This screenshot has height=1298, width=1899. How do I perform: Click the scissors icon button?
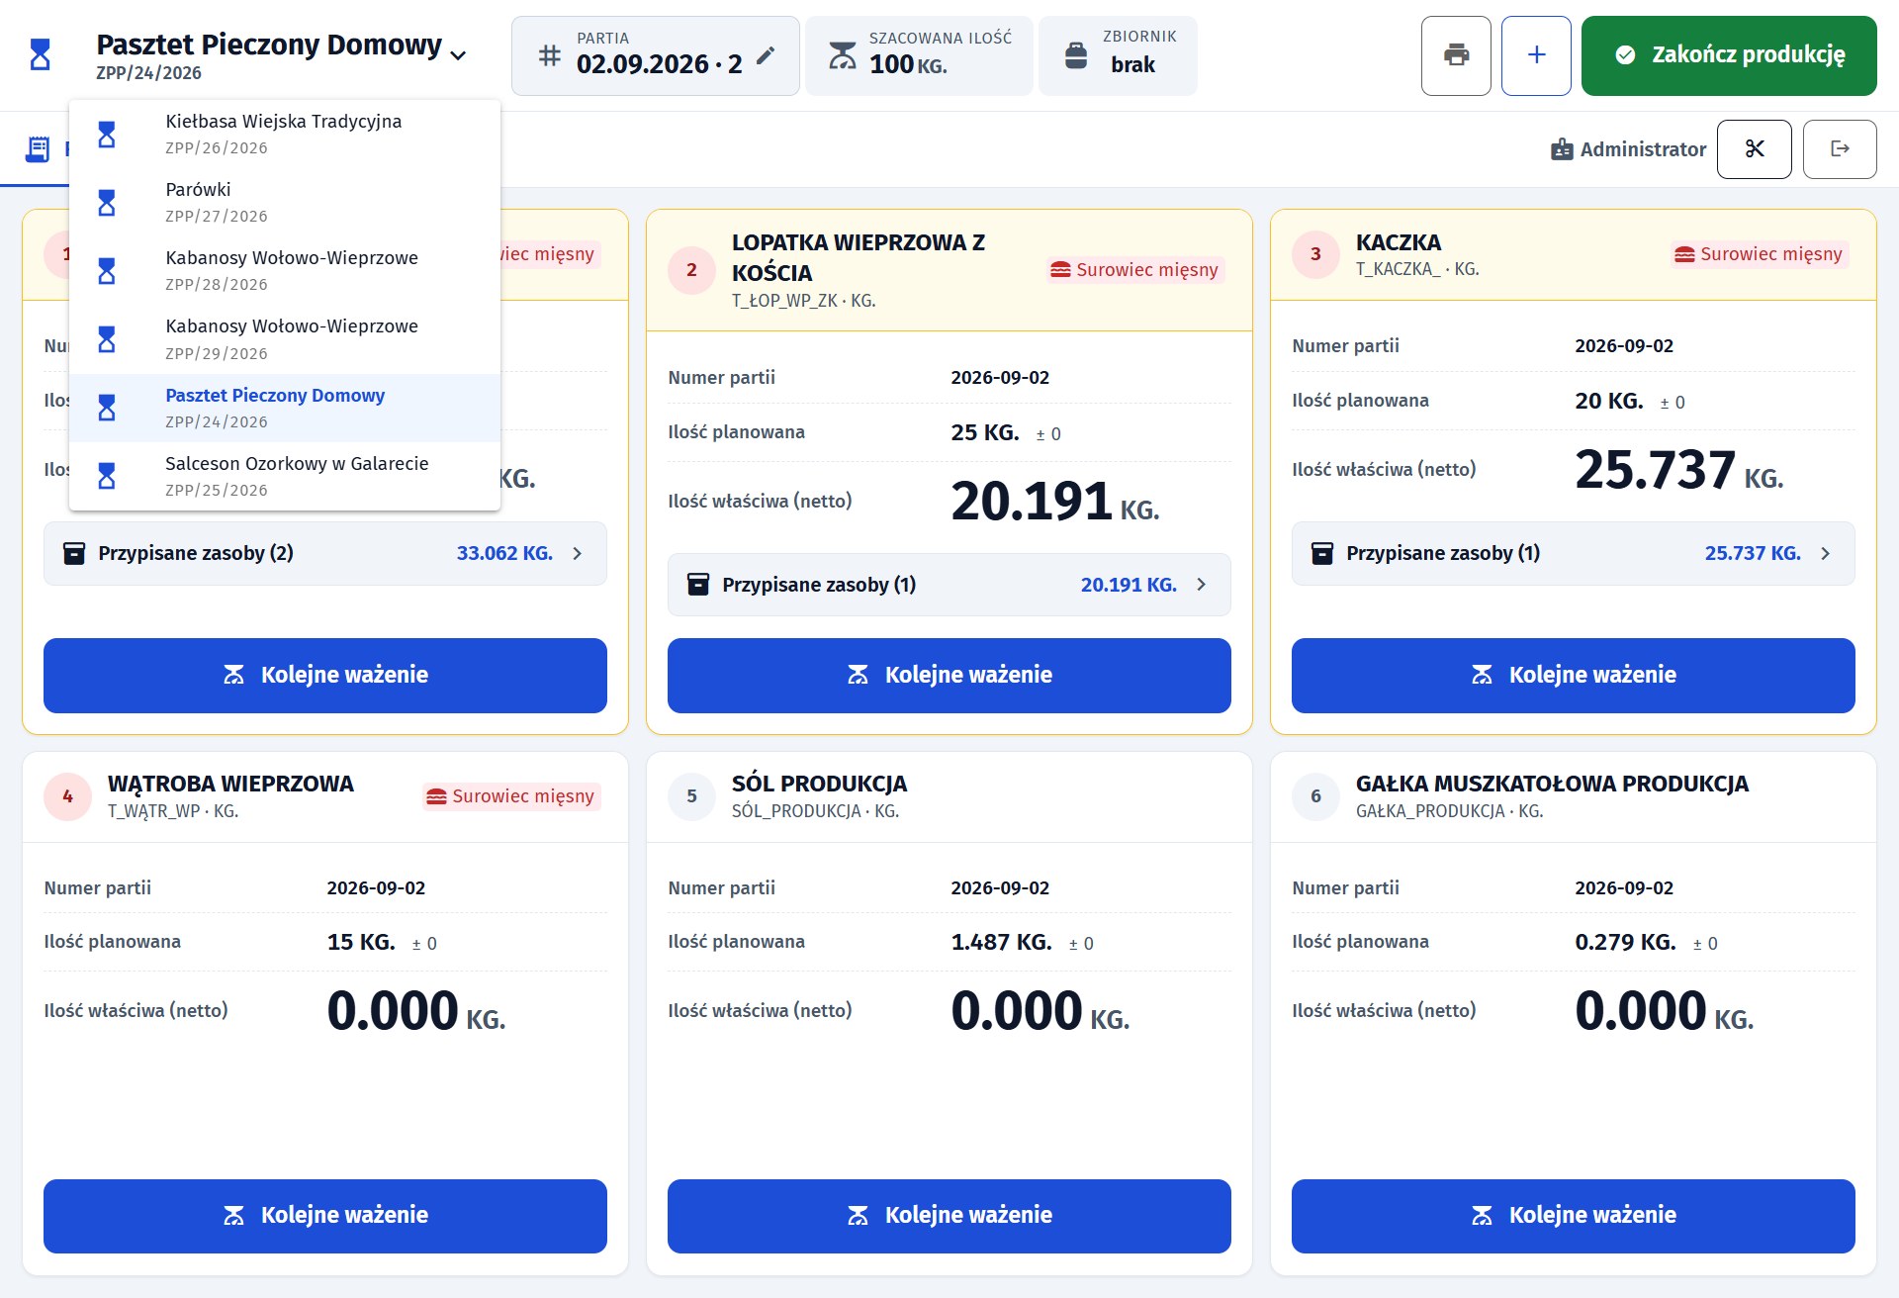[x=1755, y=149]
